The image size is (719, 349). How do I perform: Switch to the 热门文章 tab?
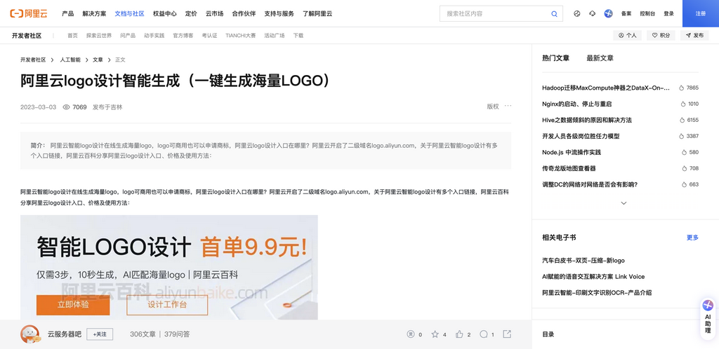[x=556, y=58]
